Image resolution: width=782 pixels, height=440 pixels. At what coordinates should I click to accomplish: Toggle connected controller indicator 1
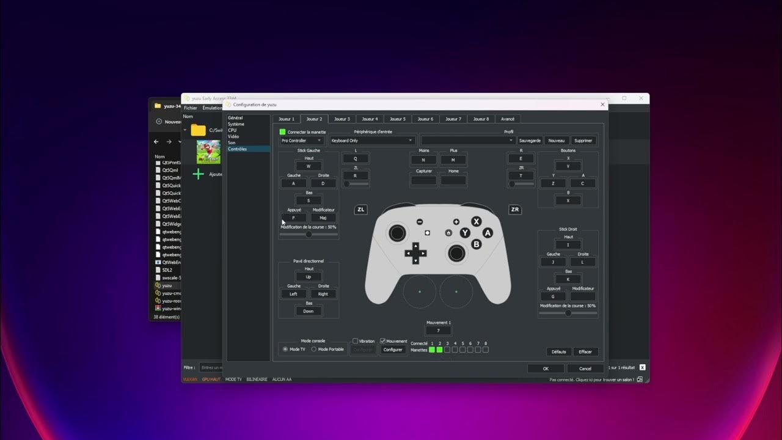click(x=432, y=350)
